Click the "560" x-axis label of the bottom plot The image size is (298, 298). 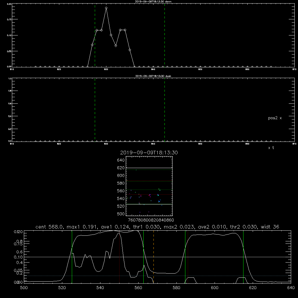point(138,288)
